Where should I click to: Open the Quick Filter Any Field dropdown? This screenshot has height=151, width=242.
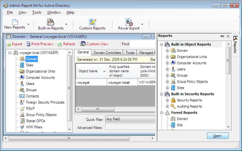coord(130,119)
